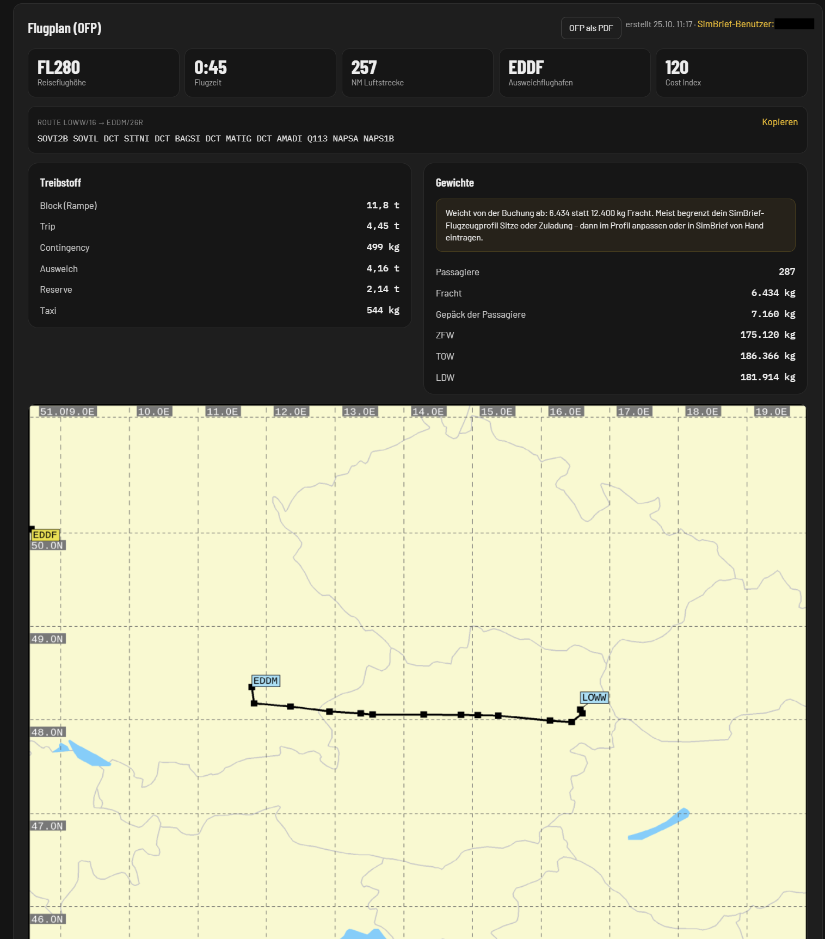Click the Ausweich fuel value 4,16 t
This screenshot has width=825, height=939.
(383, 269)
